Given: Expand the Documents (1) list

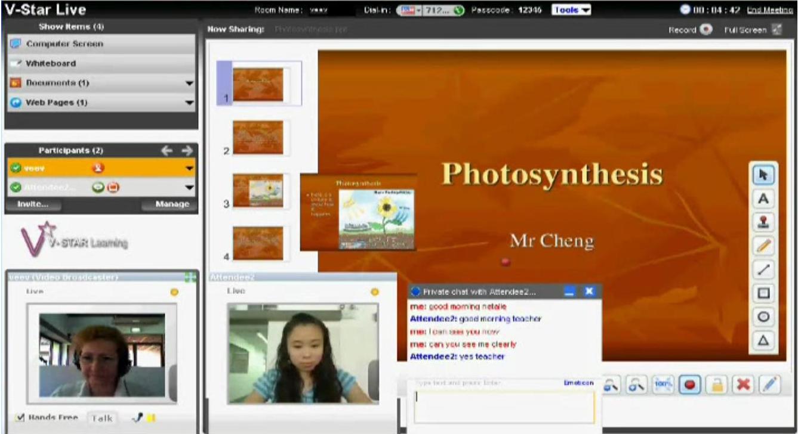Looking at the screenshot, I should tap(189, 83).
